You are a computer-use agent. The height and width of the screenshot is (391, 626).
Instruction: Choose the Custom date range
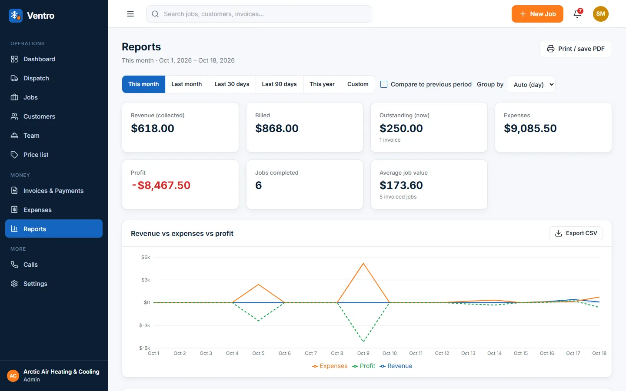(358, 84)
